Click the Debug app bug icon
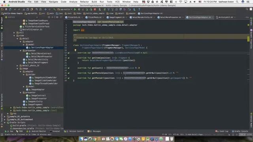 pos(79,9)
